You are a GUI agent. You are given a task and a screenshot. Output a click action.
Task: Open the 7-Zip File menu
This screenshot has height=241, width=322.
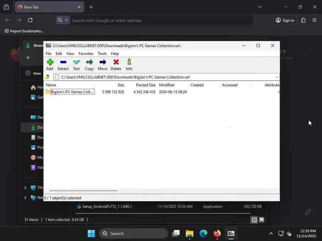[x=48, y=53]
